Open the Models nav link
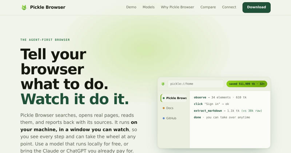Viewport: 291px width, 153px height. [148, 7]
